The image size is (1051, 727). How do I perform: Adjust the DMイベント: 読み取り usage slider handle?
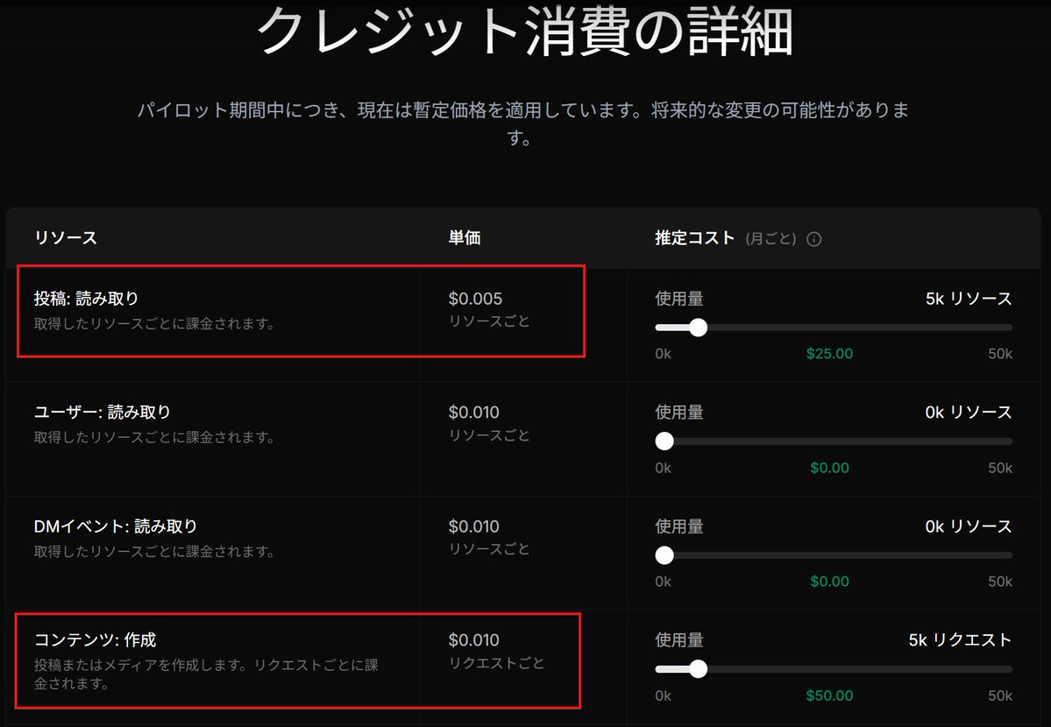coord(664,554)
